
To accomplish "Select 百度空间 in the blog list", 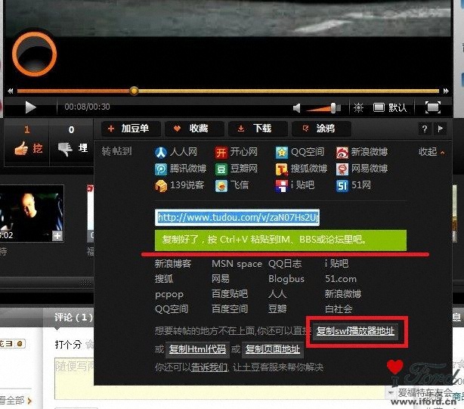I will click(x=230, y=309).
